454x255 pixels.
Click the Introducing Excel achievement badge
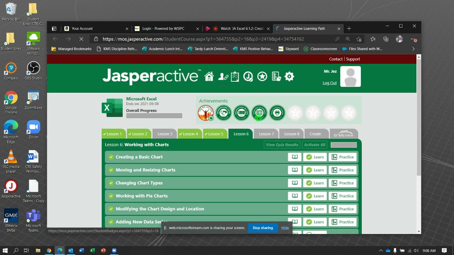point(223,113)
